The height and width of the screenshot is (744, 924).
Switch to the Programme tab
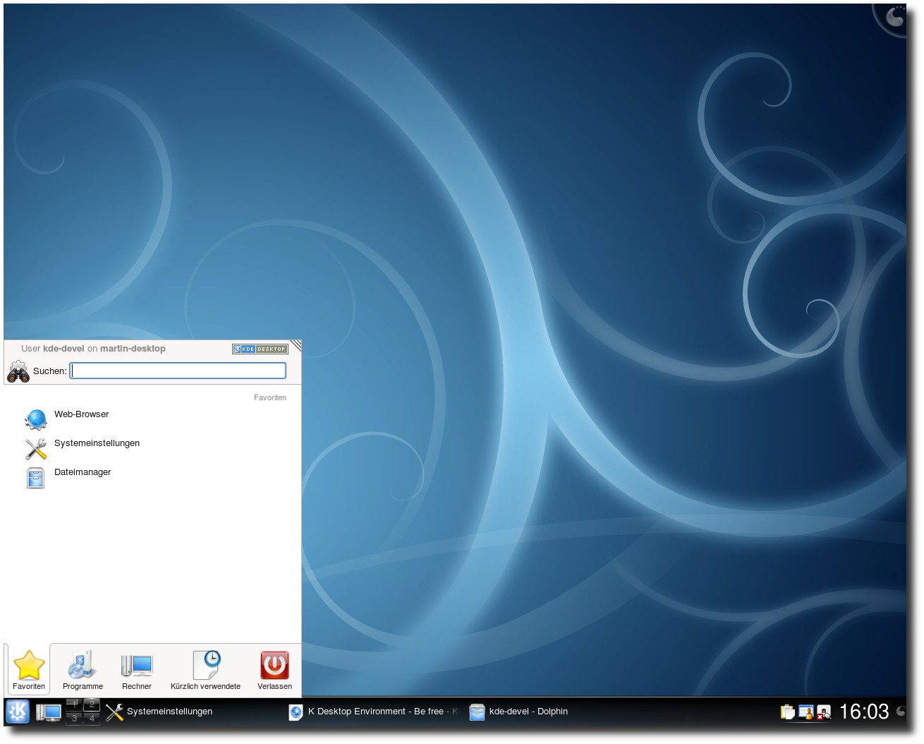83,670
